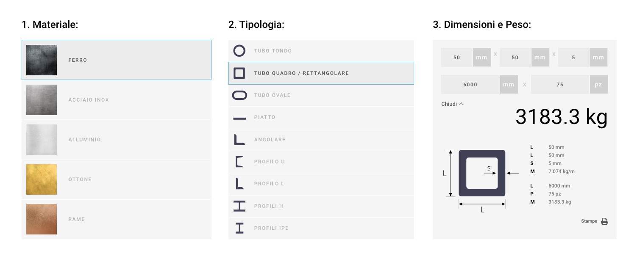Click the Ottone brass texture swatch
This screenshot has height=259, width=637.
click(42, 179)
